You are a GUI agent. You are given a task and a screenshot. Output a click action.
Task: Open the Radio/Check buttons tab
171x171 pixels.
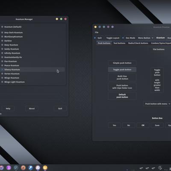coord(138,43)
